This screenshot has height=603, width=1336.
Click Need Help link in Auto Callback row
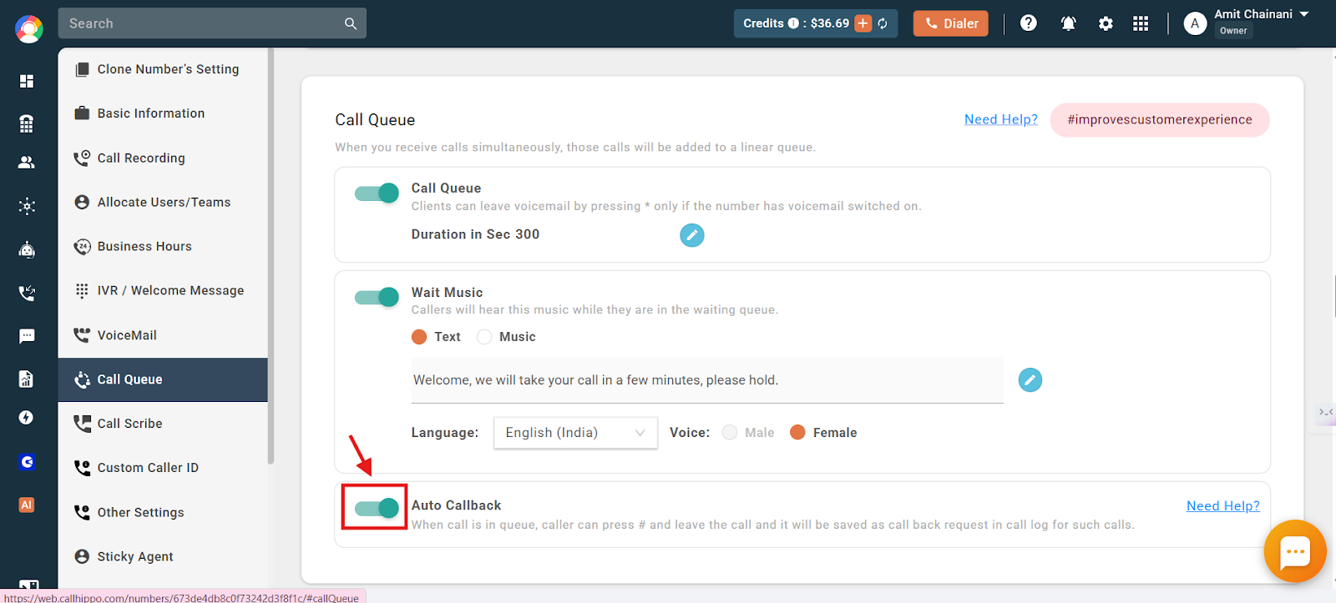click(1222, 506)
